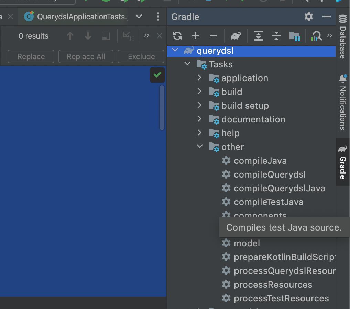350x309 pixels.
Task: Reload all Gradle projects
Action: [177, 36]
